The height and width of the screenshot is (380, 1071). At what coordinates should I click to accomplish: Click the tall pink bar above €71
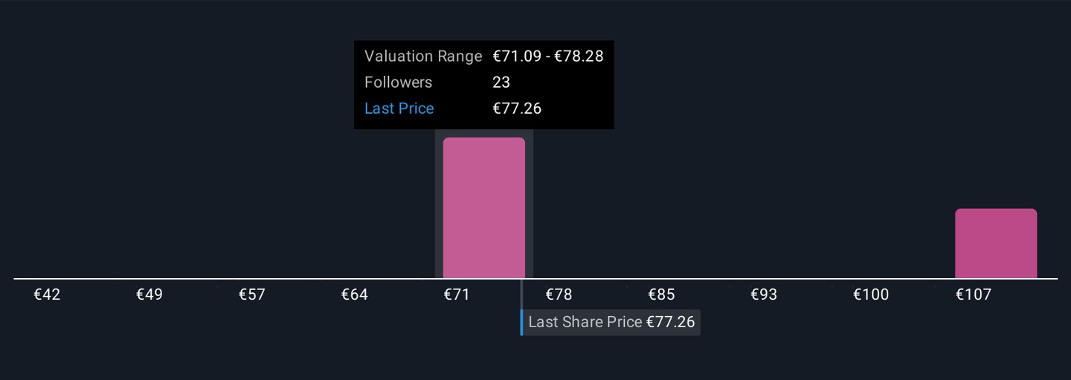pyautogui.click(x=483, y=208)
